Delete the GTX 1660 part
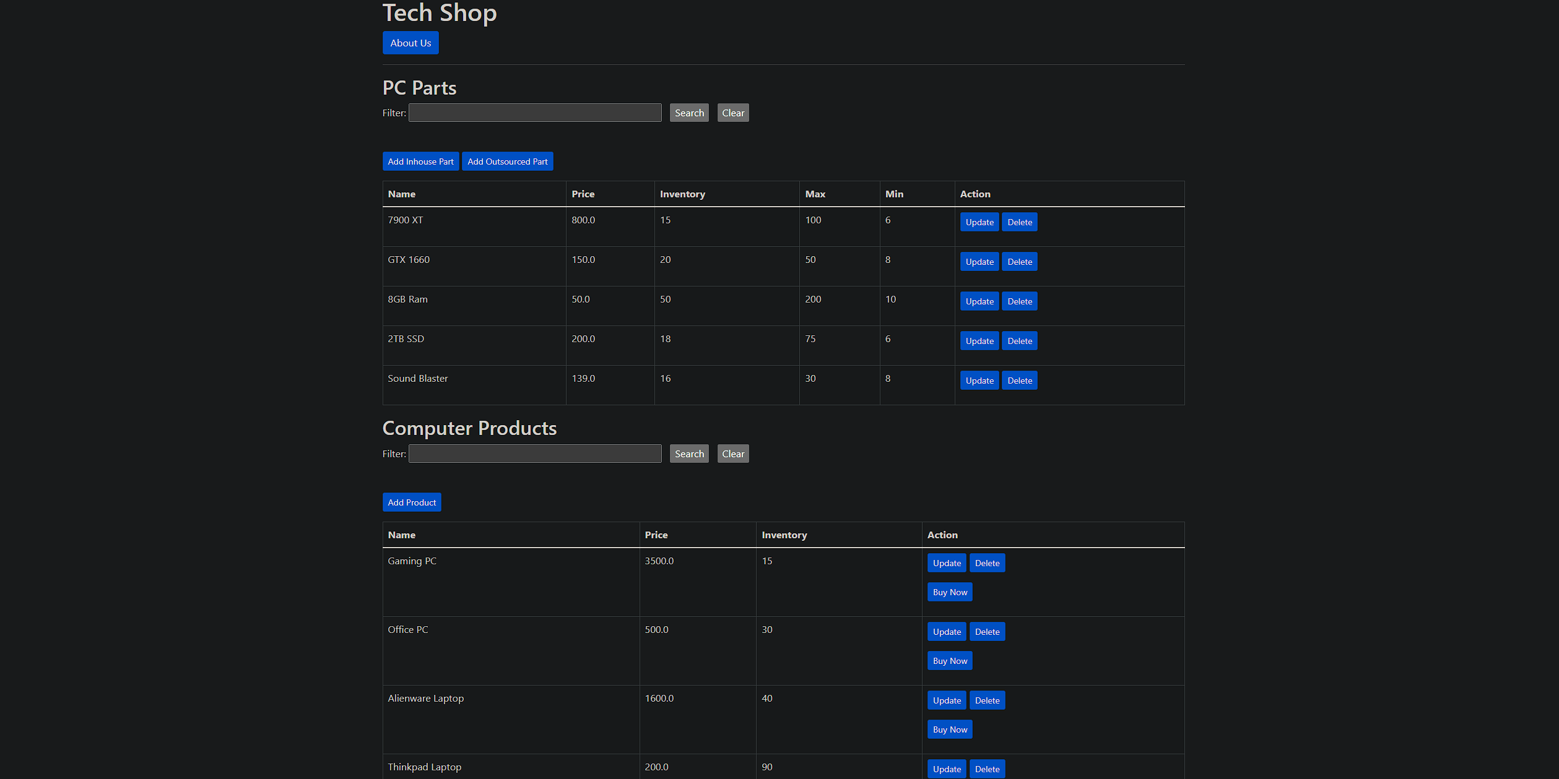The width and height of the screenshot is (1559, 779). 1019,261
